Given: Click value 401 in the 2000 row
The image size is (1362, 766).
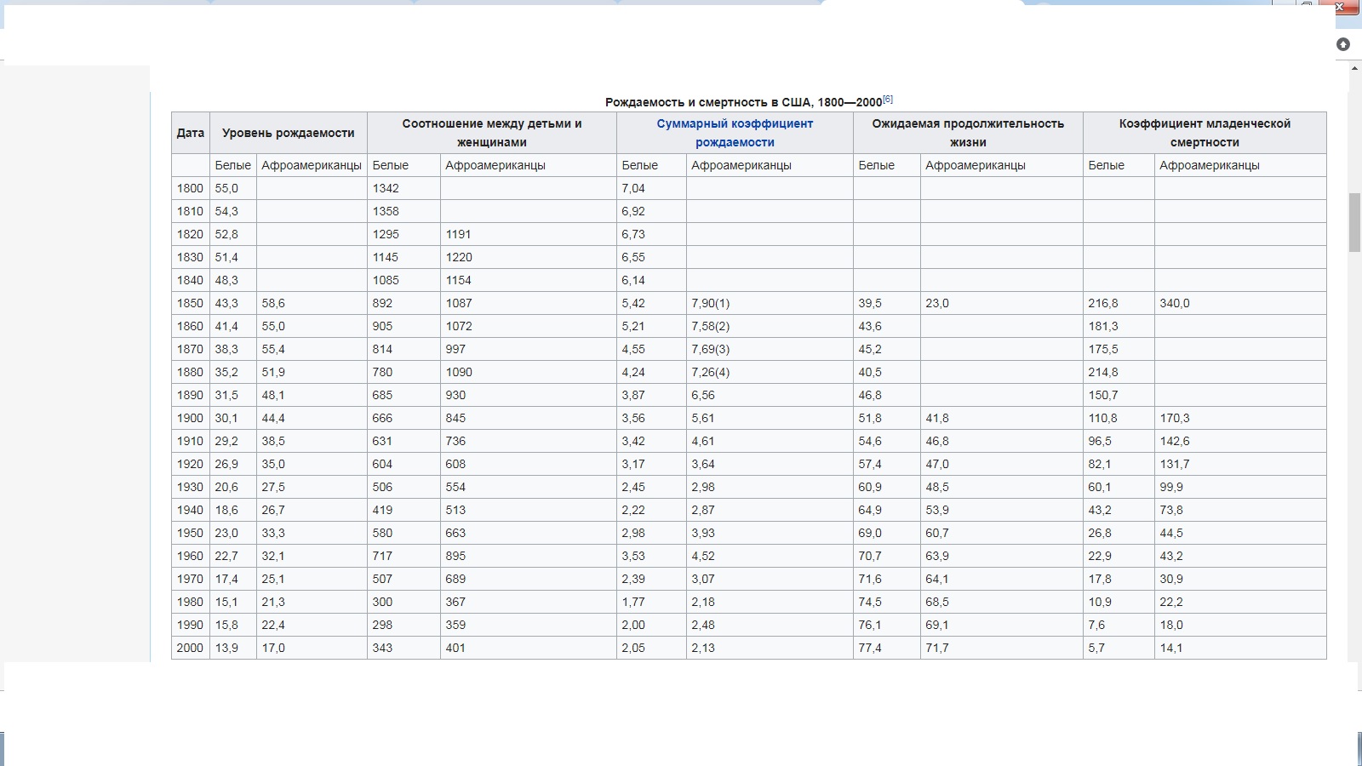Looking at the screenshot, I should (x=455, y=648).
